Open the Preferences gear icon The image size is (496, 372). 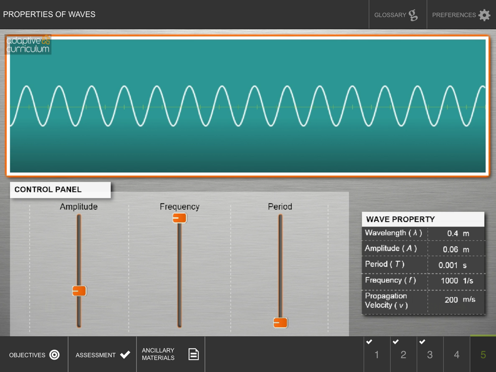[484, 15]
